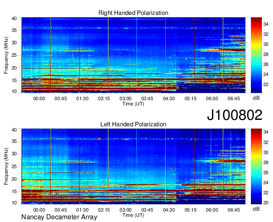Click 06:00 tick on the Right Handed plot
Image resolution: width=273 pixels, height=222 pixels.
point(212,99)
